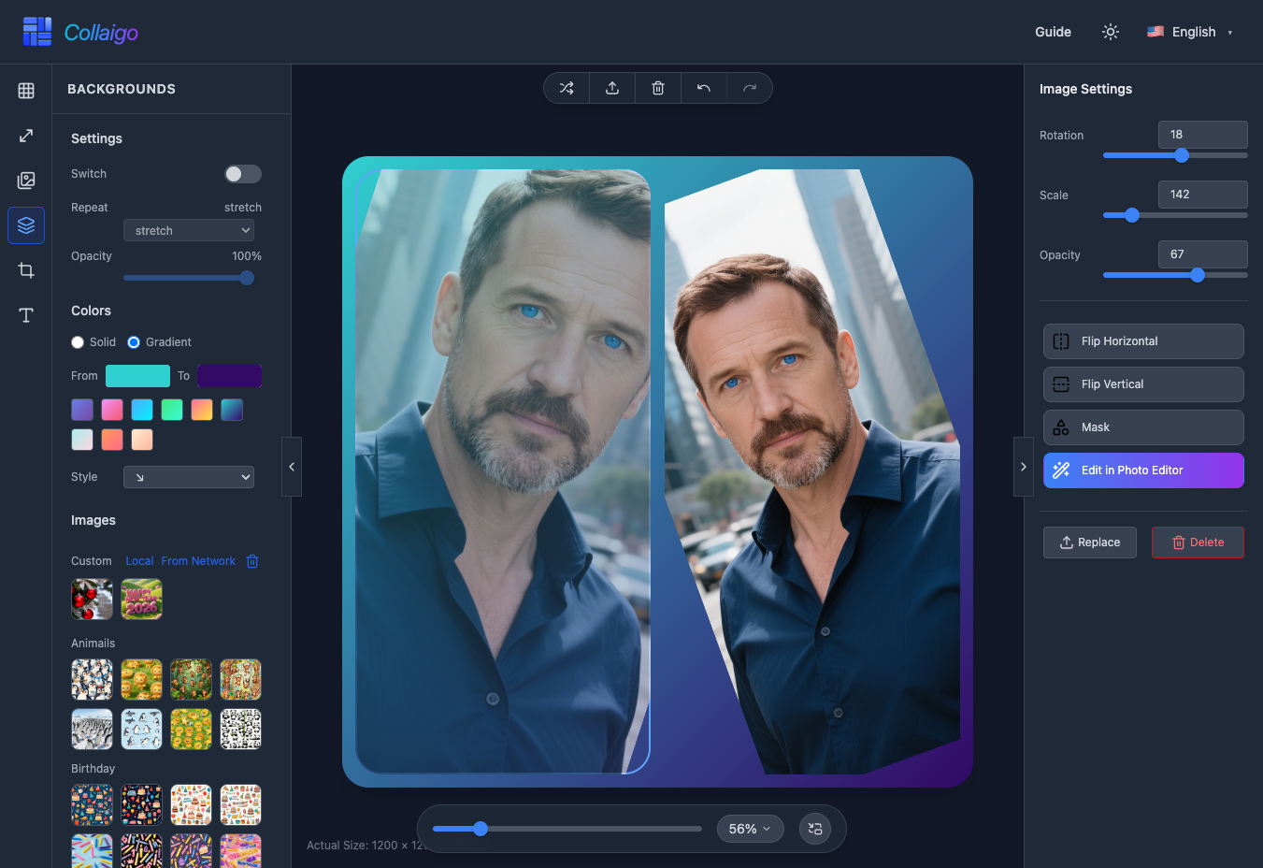Screen dimensions: 1263x868
Task: Choose the purple-blue gradient preset swatch
Action: click(x=82, y=410)
